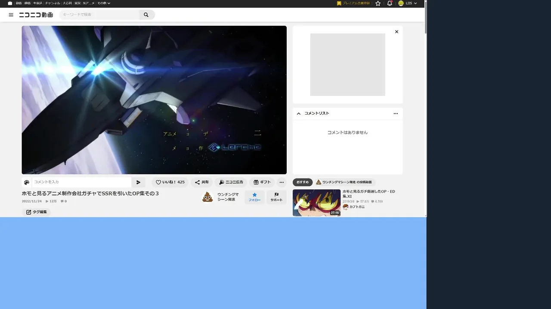Open the hamburger side menu
The width and height of the screenshot is (551, 309).
pos(11,15)
